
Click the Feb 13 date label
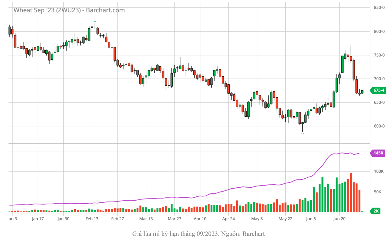(92, 219)
